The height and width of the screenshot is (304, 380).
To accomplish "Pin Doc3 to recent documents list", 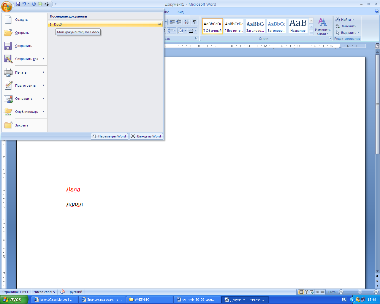I will (159, 24).
